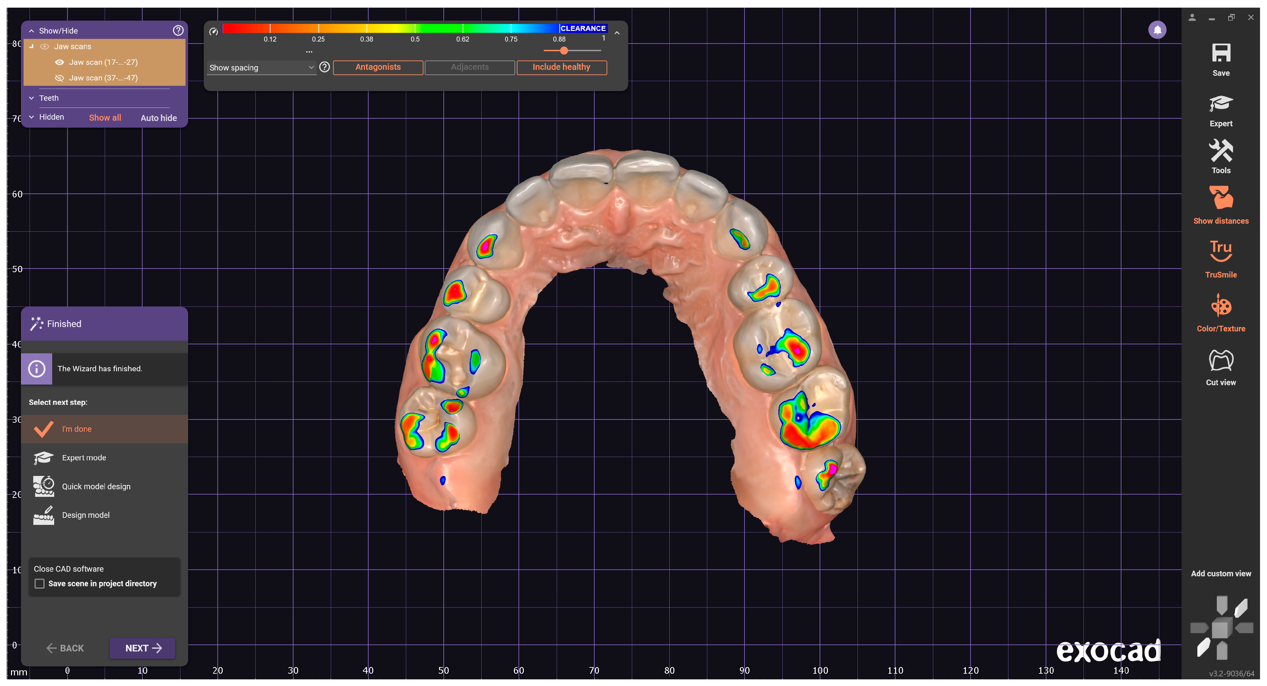Click Show all hidden link

(105, 118)
